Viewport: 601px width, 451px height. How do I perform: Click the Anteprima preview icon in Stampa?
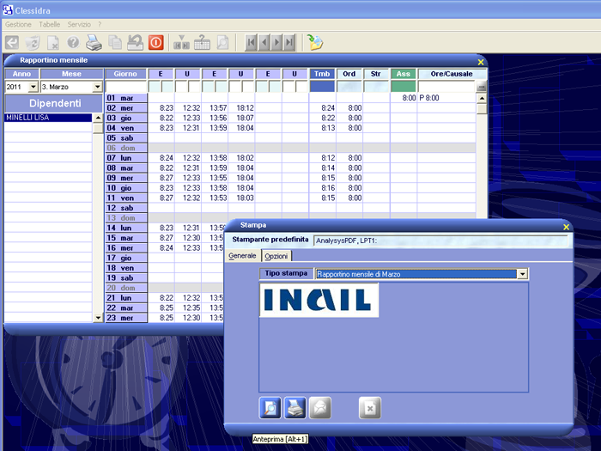(x=270, y=408)
